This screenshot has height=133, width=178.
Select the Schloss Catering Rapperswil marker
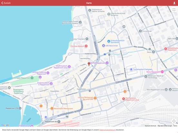tap(48, 73)
